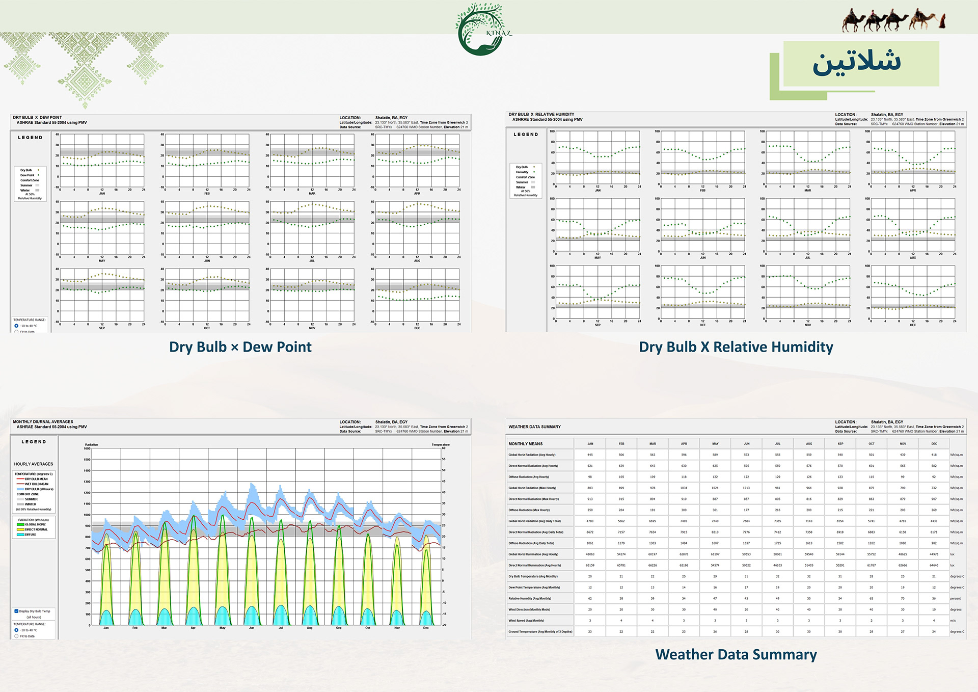Image resolution: width=978 pixels, height=692 pixels.
Task: Click the MONTHLY MEANS table header
Action: tap(525, 444)
